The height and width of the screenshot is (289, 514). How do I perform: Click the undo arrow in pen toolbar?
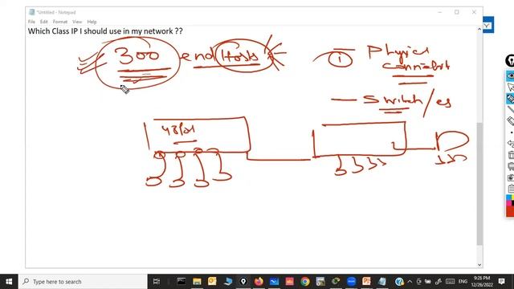pos(511,144)
